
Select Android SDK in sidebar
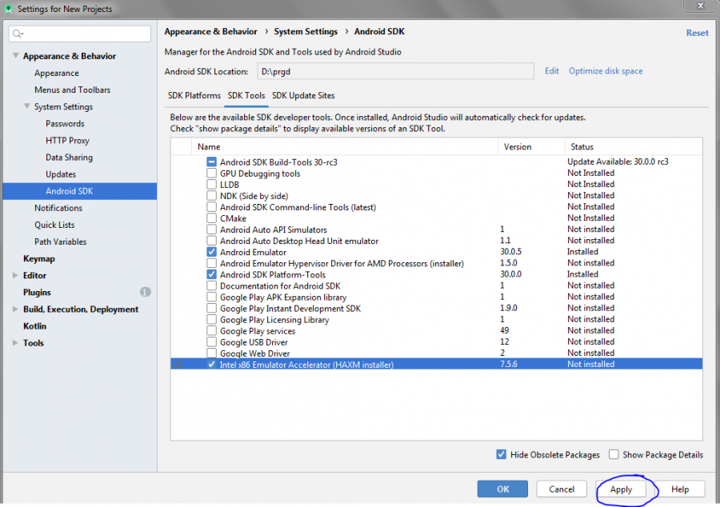point(79,191)
